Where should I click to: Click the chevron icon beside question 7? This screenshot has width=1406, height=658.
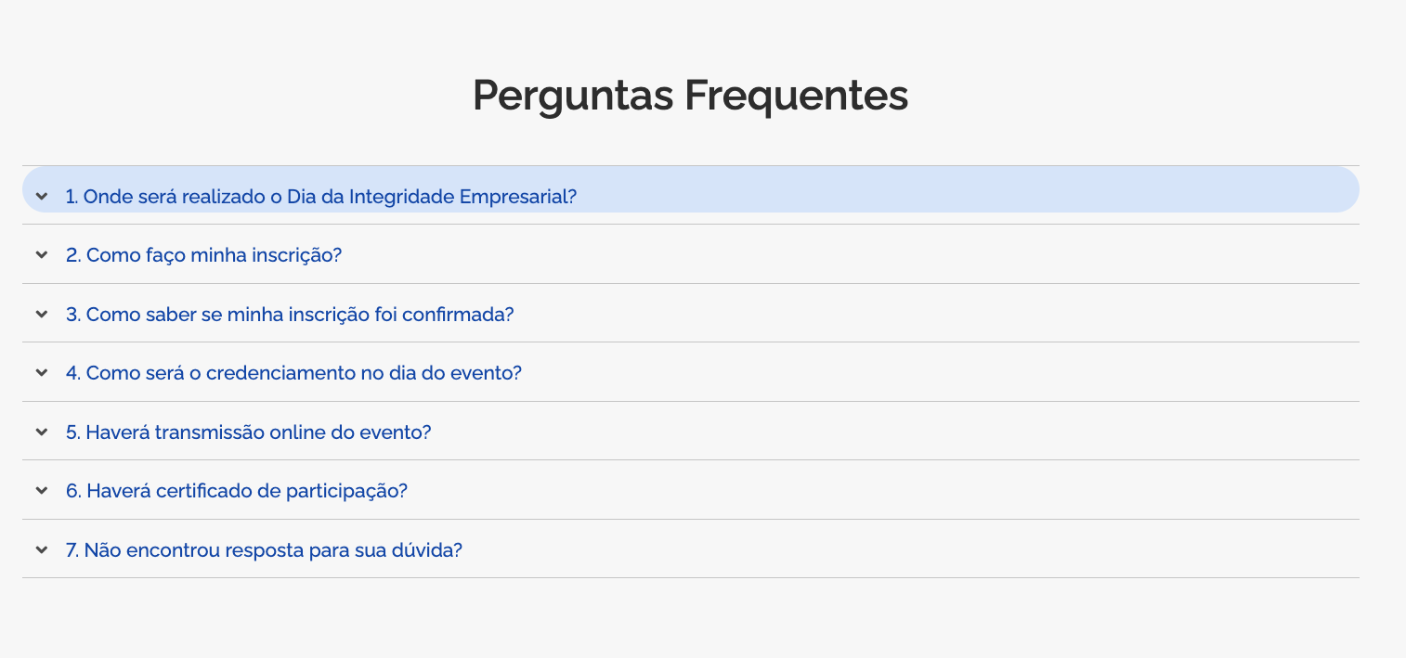pyautogui.click(x=42, y=549)
